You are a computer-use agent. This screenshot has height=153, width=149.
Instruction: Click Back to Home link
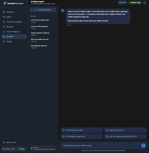coord(14,142)
